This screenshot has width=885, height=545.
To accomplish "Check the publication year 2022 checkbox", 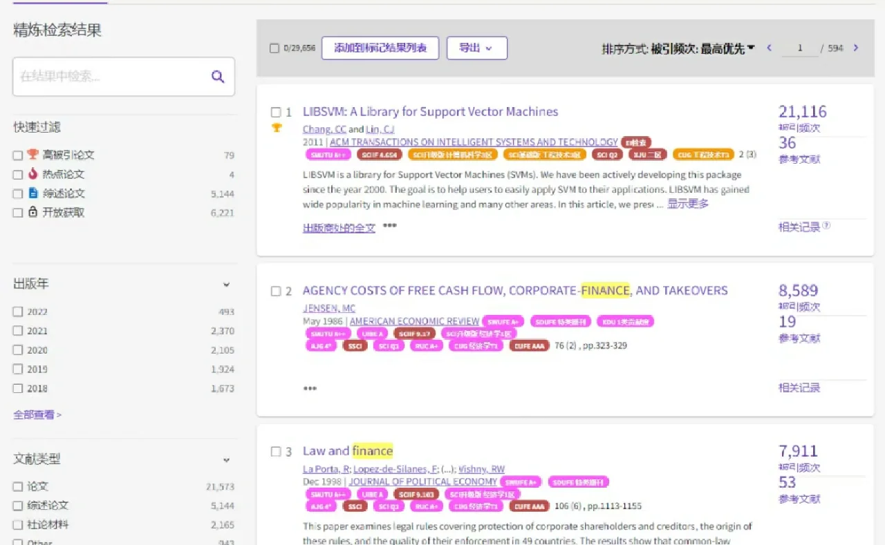I will (18, 312).
